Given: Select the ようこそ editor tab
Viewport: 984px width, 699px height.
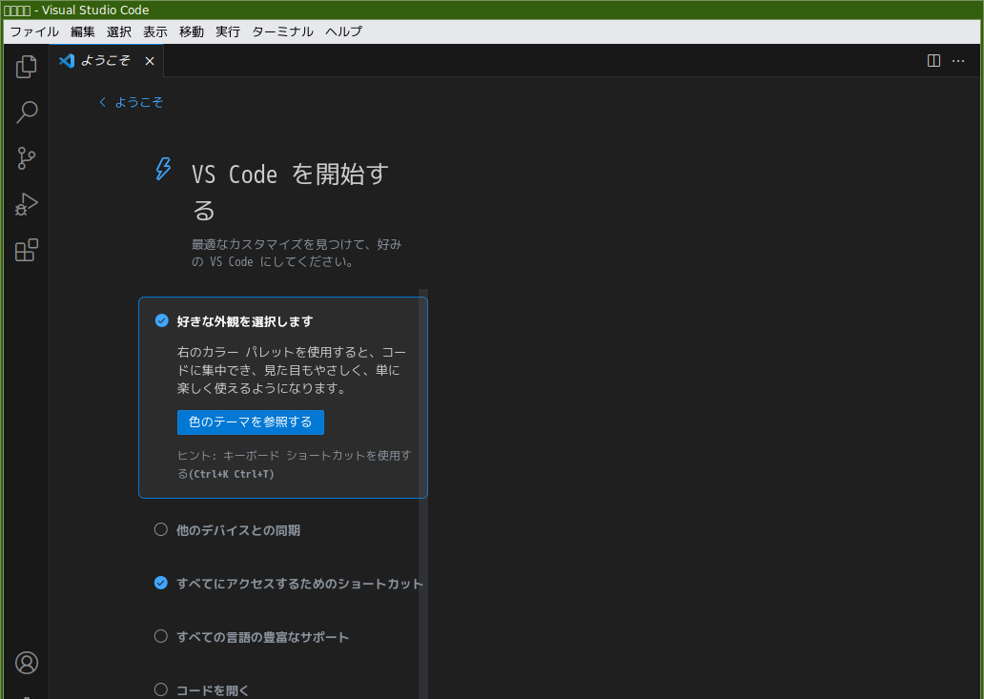Looking at the screenshot, I should tap(107, 61).
